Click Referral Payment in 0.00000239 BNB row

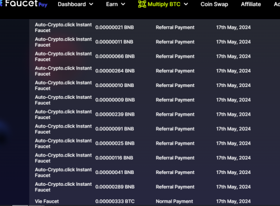click(175, 115)
